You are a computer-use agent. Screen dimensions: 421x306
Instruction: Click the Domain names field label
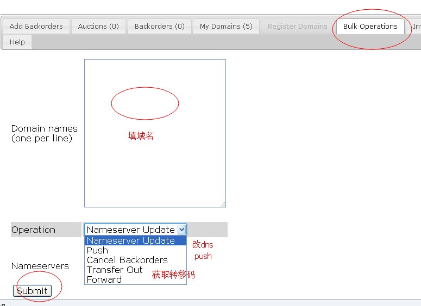tap(45, 133)
